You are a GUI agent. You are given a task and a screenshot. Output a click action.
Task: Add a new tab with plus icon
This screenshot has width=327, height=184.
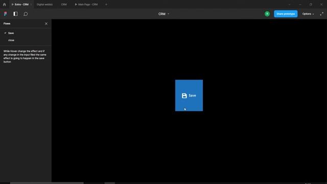click(106, 5)
